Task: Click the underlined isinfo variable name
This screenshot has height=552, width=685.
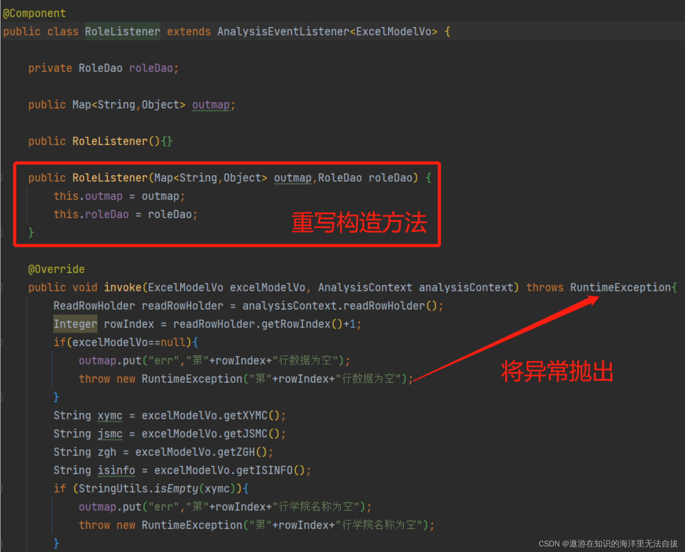Action: (116, 470)
